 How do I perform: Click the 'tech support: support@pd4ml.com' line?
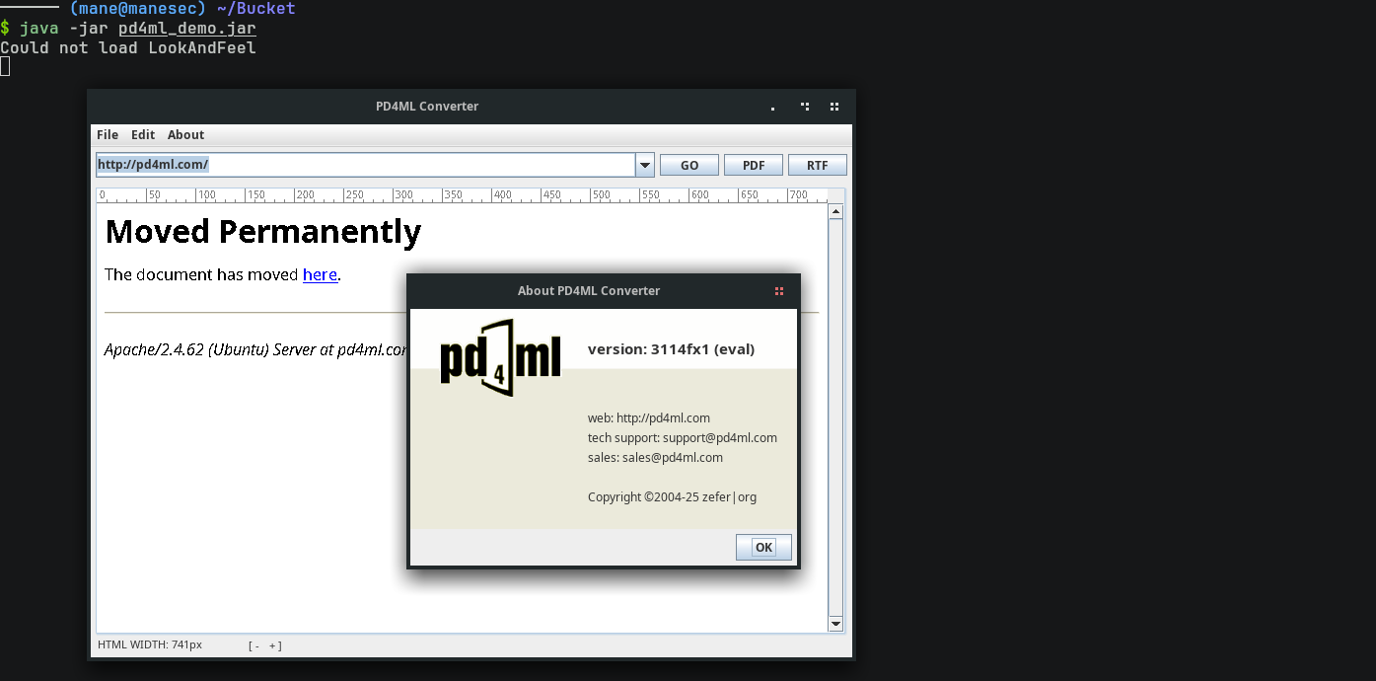tap(683, 437)
